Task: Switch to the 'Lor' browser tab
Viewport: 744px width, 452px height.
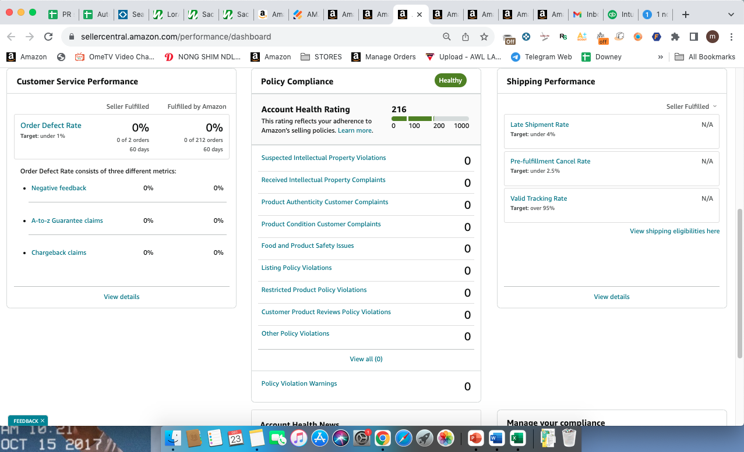Action: coord(165,15)
